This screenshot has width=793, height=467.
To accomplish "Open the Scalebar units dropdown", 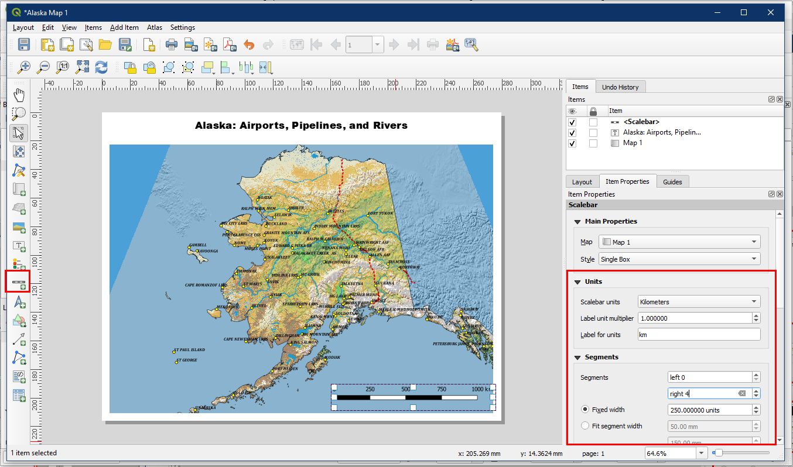I will pos(699,302).
